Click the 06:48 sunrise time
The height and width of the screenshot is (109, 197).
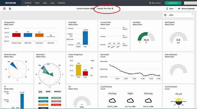179,94
